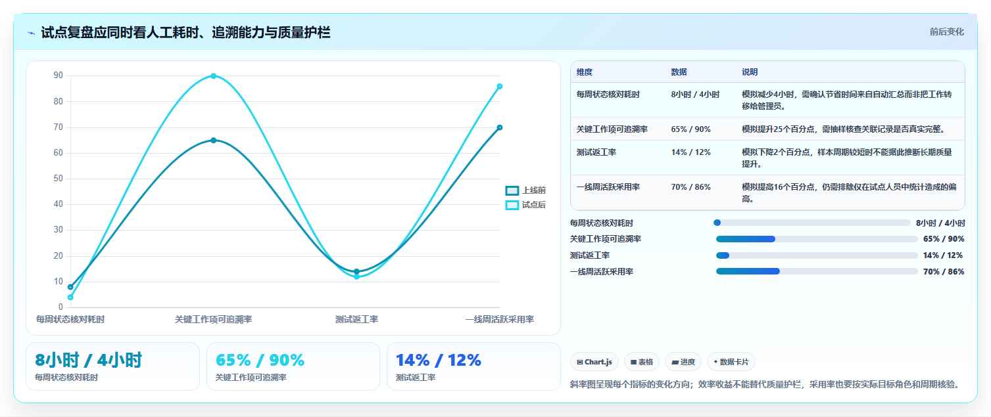The width and height of the screenshot is (991, 417).
Task: Click description text 模拟提升25个百分点
Action: 844,129
